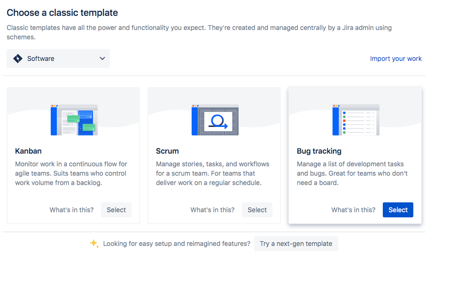Open What's in this for Bug tracking
Screen dimensions: 457x282
coord(353,210)
